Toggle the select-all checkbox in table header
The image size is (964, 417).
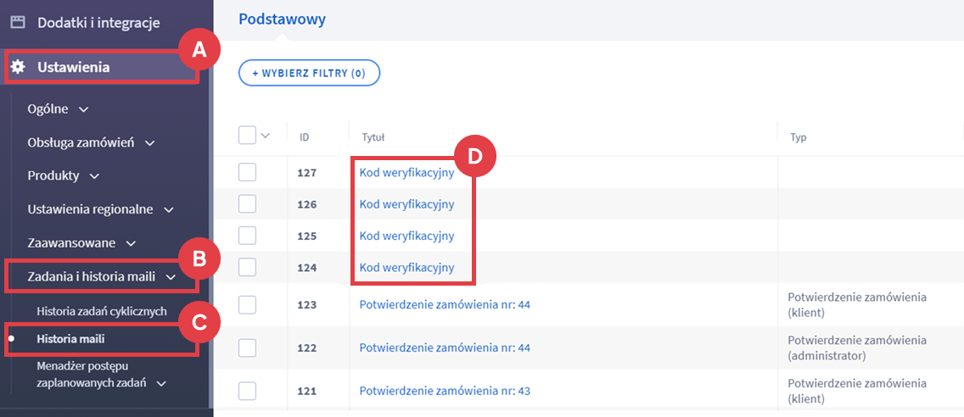(x=247, y=136)
